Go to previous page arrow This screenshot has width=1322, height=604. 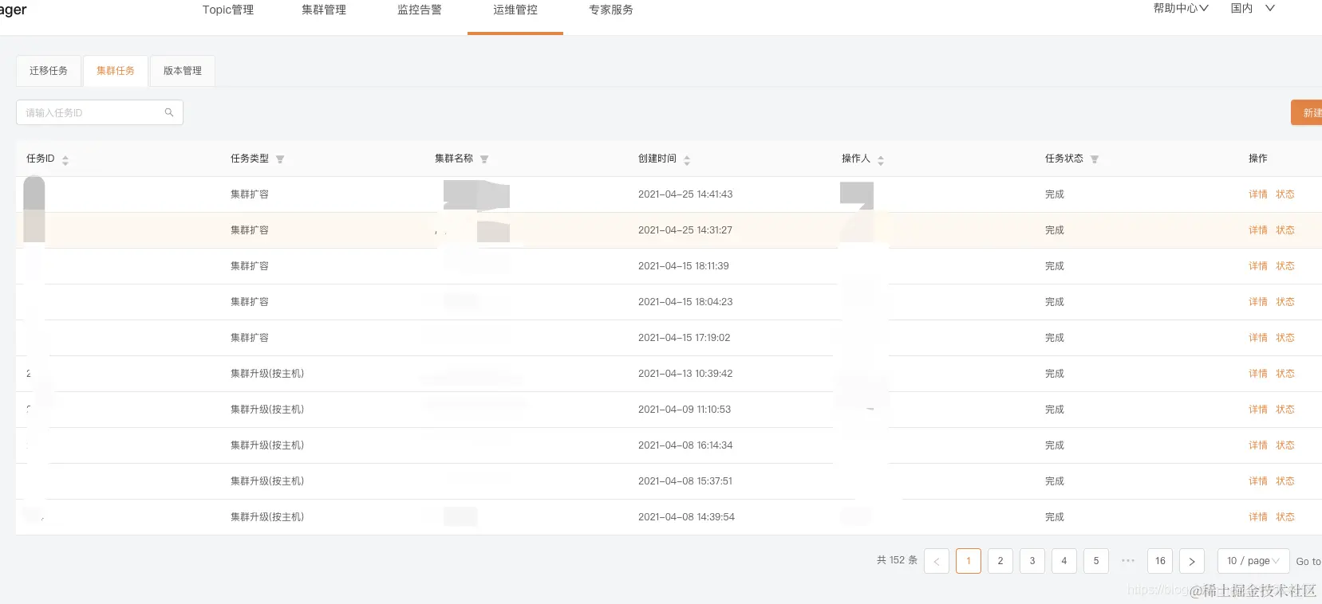click(937, 561)
